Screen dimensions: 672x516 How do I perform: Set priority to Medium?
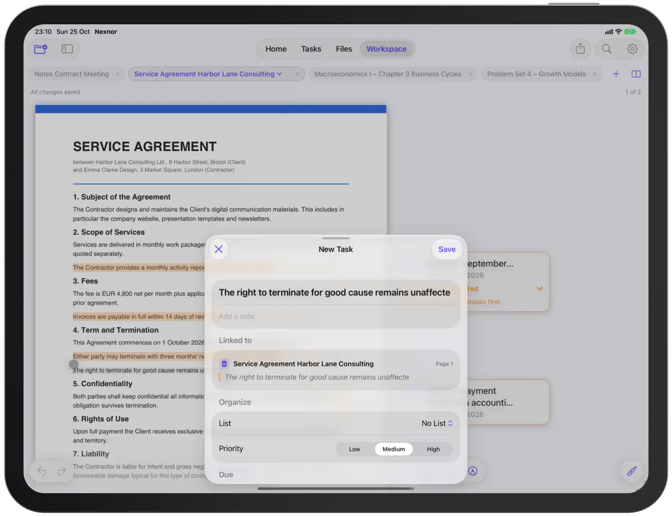pyautogui.click(x=394, y=449)
